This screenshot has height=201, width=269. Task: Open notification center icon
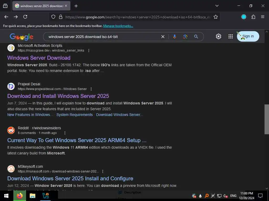[260, 196]
